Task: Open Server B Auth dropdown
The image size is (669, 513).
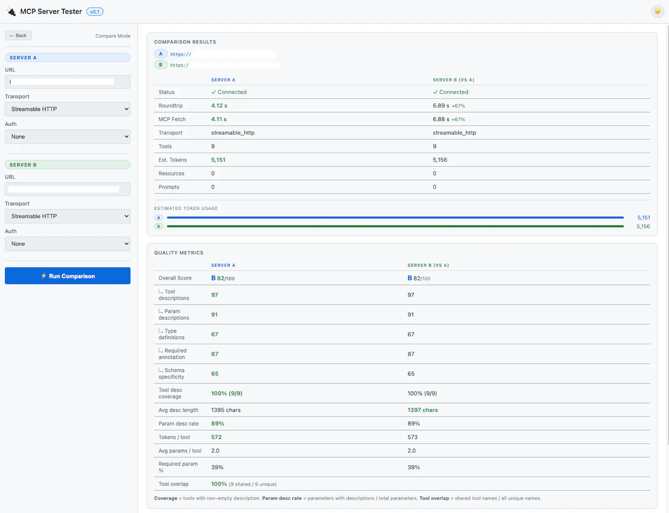Action: [68, 244]
